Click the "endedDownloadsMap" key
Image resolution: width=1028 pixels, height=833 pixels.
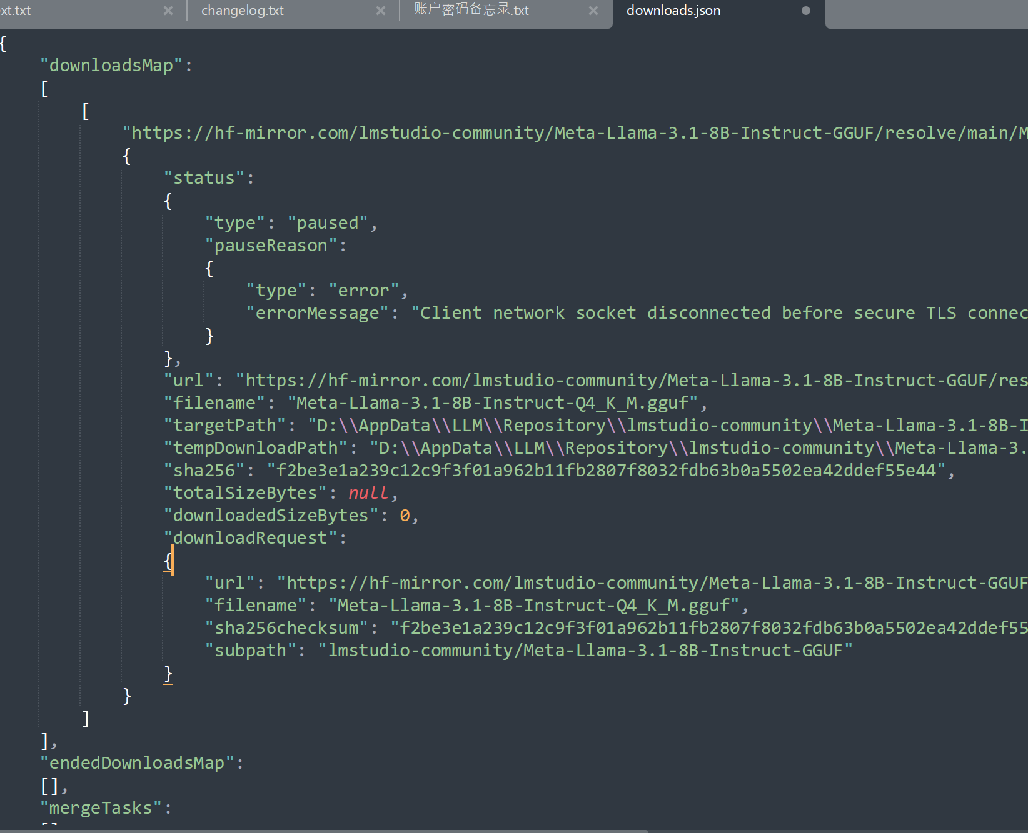(x=137, y=763)
